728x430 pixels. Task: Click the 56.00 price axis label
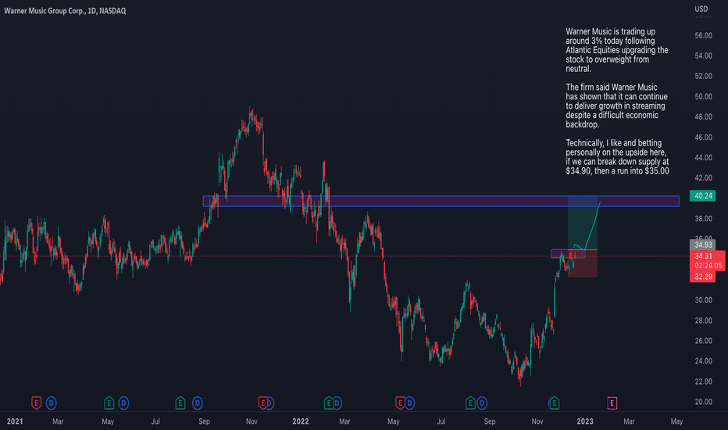[x=703, y=35]
